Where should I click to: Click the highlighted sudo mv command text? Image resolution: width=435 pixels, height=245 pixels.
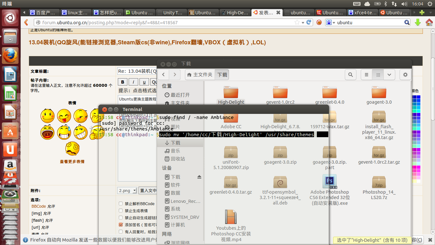pyautogui.click(x=237, y=135)
